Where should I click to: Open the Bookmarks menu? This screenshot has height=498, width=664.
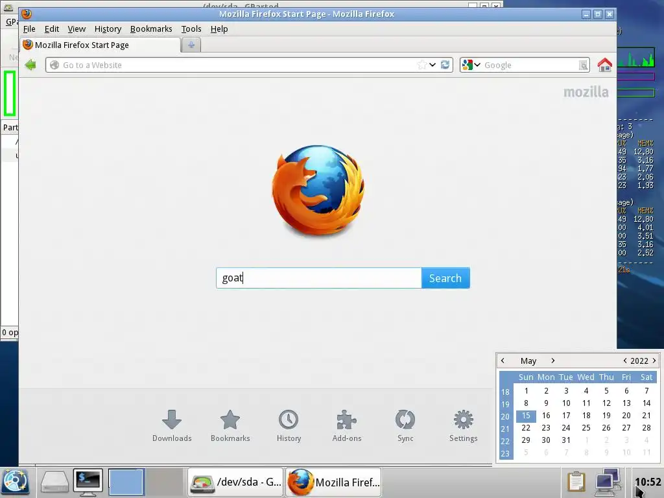coord(151,29)
